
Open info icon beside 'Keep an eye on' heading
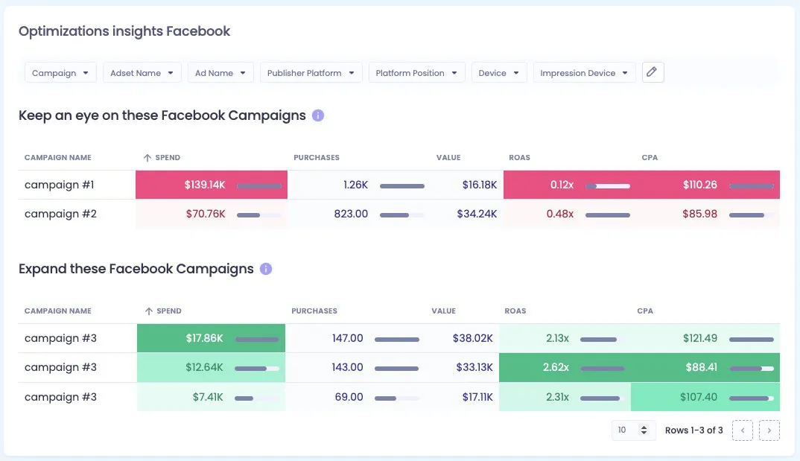click(318, 115)
